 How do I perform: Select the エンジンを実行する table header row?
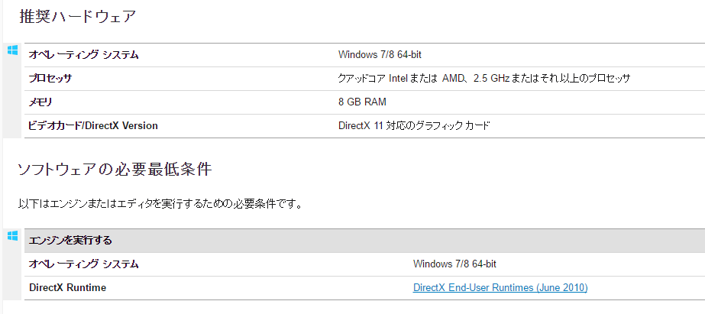coord(364,241)
